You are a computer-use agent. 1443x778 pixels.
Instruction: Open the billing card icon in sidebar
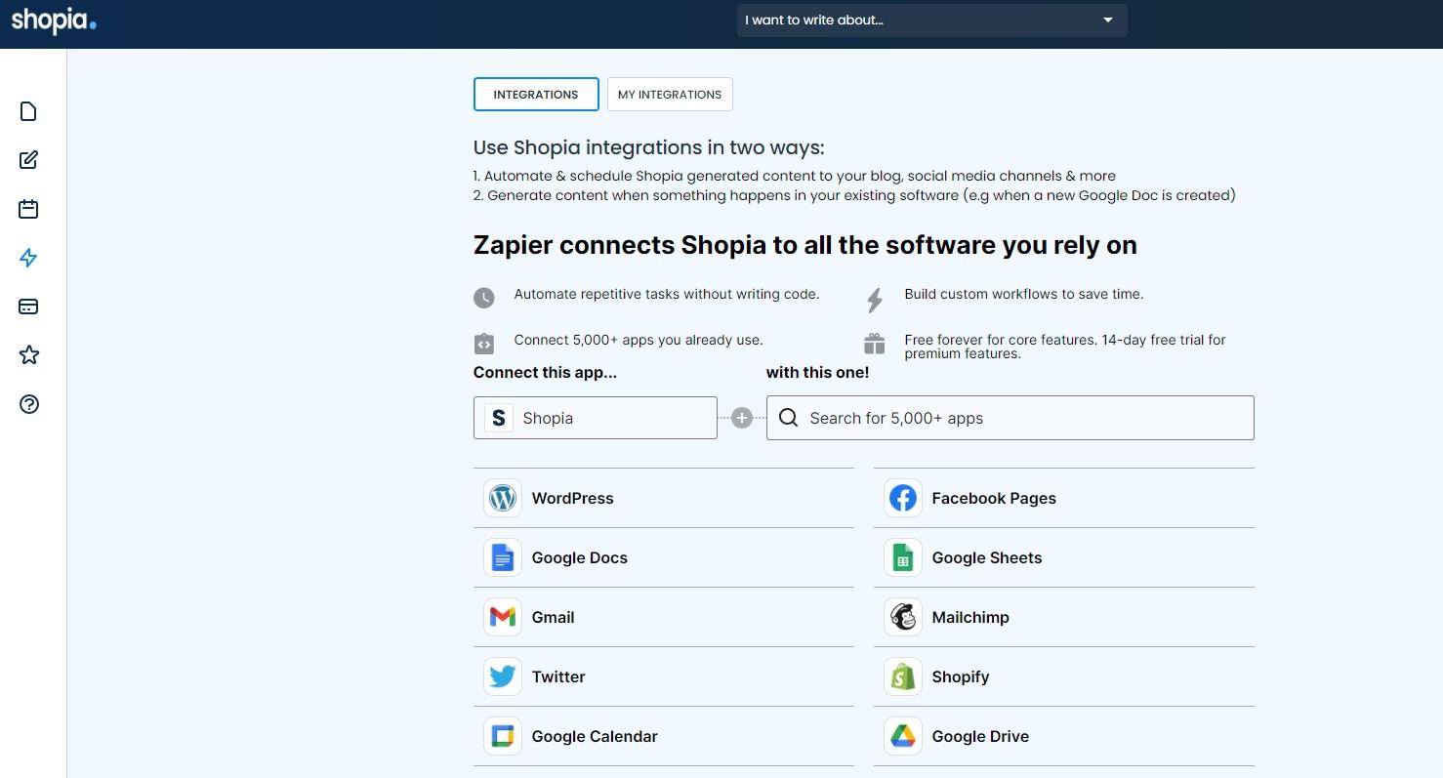[x=28, y=307]
